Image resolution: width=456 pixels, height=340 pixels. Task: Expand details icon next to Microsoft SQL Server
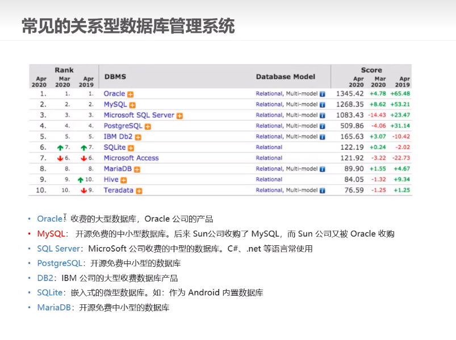pyautogui.click(x=179, y=116)
